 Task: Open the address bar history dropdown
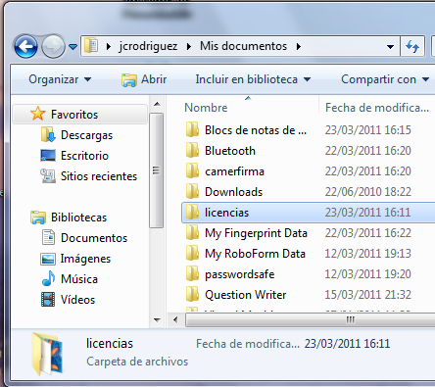390,47
